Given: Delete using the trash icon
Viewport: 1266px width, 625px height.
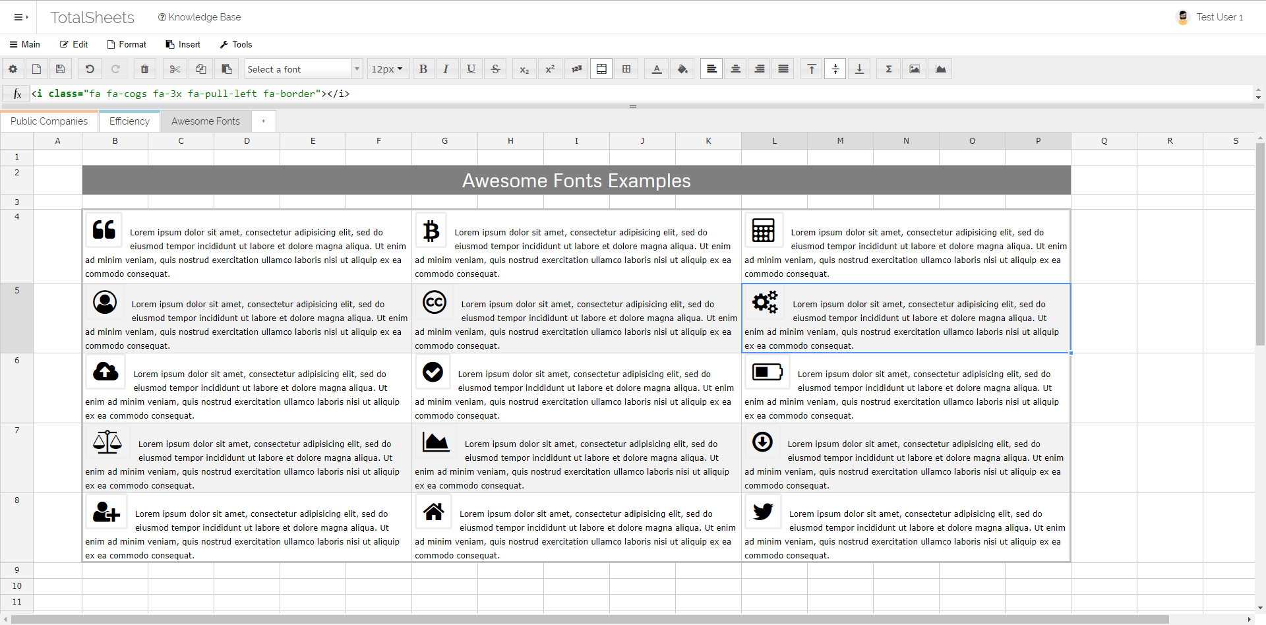Looking at the screenshot, I should (144, 69).
